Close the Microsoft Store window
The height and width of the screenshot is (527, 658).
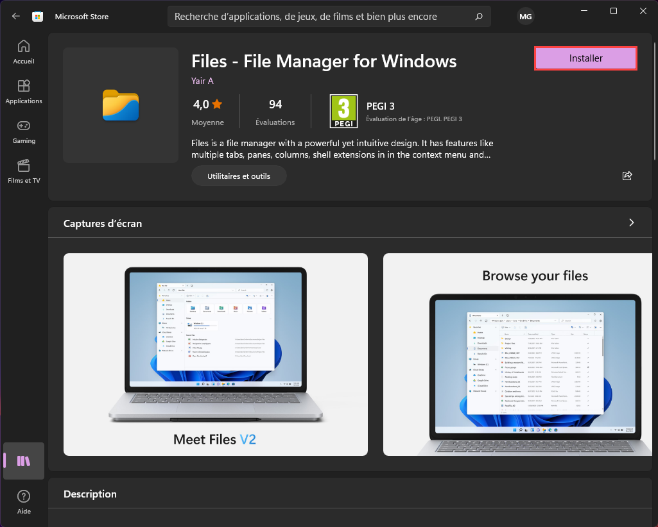point(643,11)
